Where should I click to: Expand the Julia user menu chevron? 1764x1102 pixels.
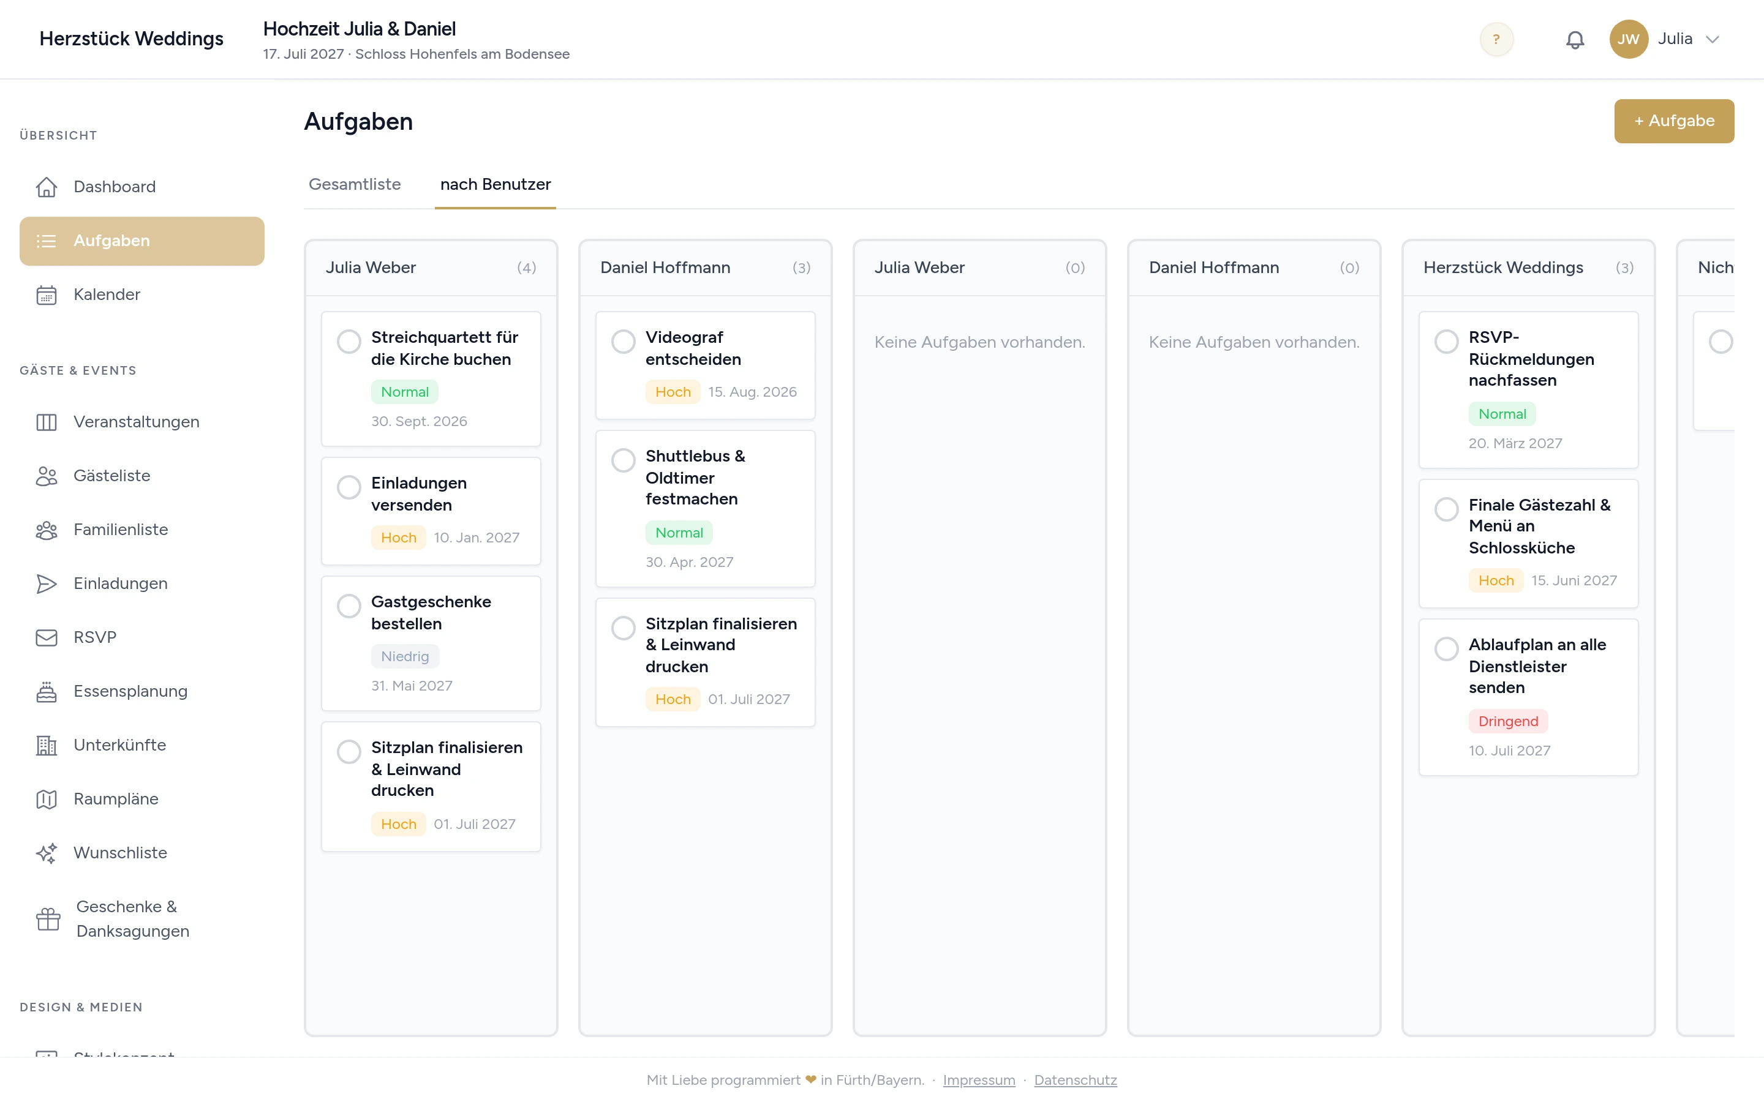click(x=1713, y=39)
